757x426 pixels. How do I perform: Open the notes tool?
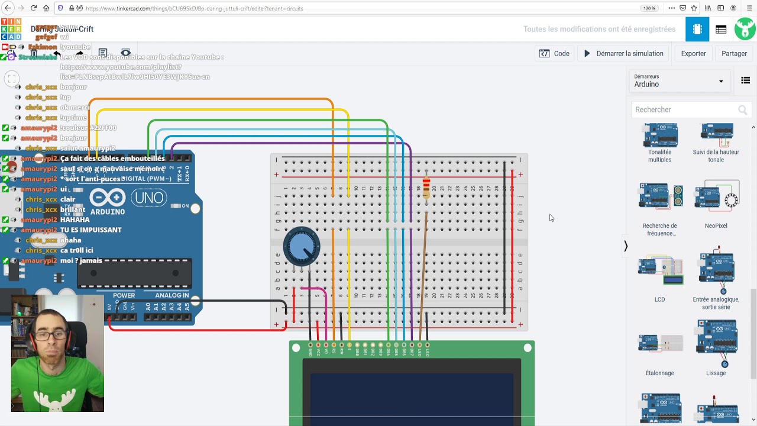pos(103,53)
